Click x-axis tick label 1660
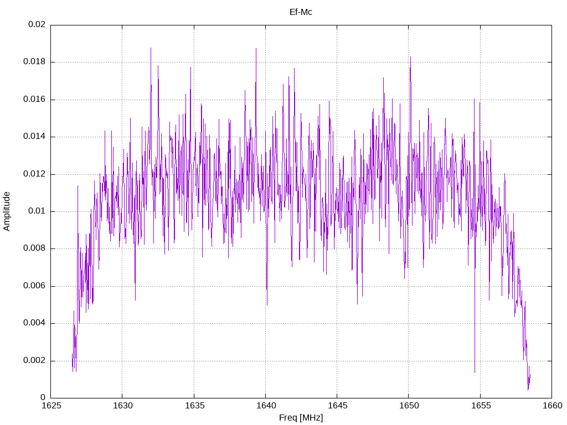The height and width of the screenshot is (425, 567). tap(552, 406)
